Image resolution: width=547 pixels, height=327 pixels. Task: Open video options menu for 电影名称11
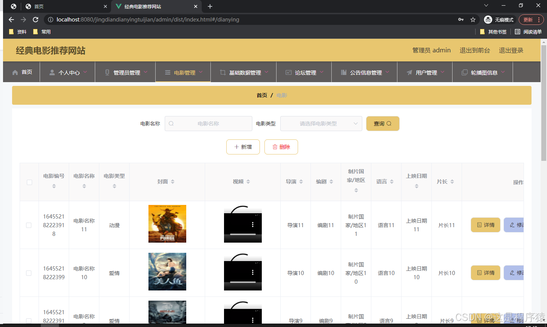[x=253, y=225]
